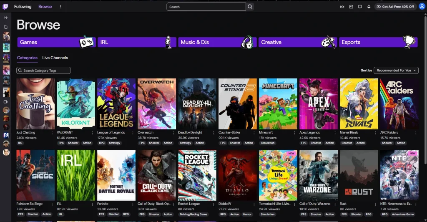427x222 pixels.
Task: Click the Action tag under ARC Raiders
Action: tap(401, 143)
